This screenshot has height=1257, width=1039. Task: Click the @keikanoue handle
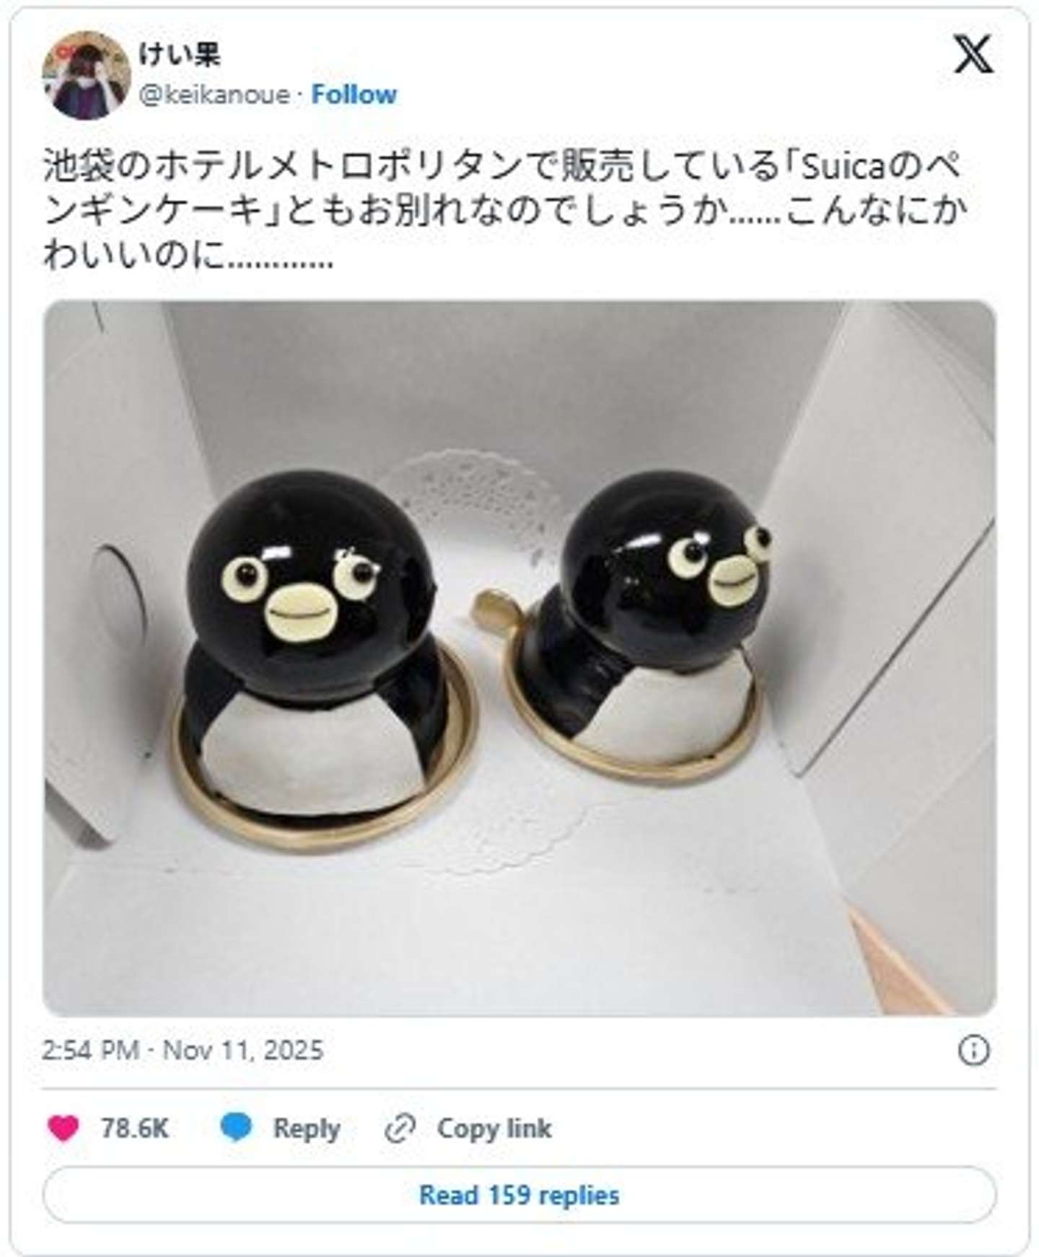214,95
